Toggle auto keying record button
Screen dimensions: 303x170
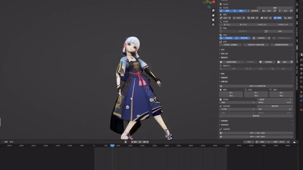[125, 142]
